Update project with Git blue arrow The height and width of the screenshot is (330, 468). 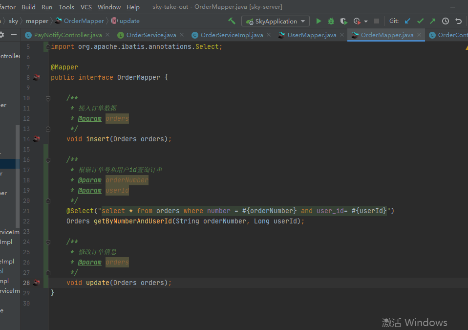407,21
